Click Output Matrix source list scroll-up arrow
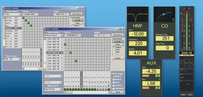This screenshot has width=203, height=97. (x=4, y=17)
